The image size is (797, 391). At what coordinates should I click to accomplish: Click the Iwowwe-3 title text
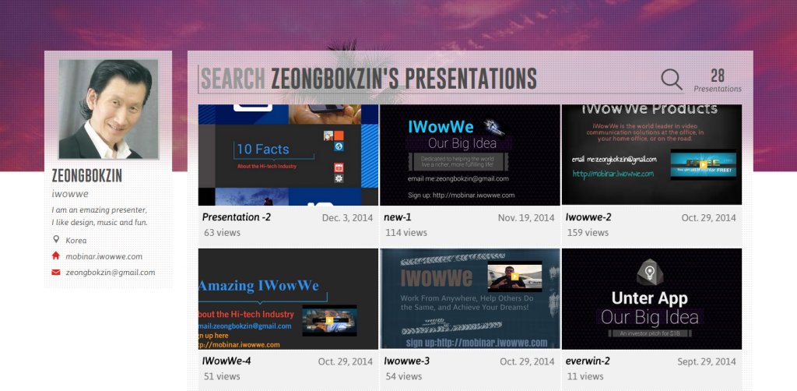pyautogui.click(x=406, y=361)
